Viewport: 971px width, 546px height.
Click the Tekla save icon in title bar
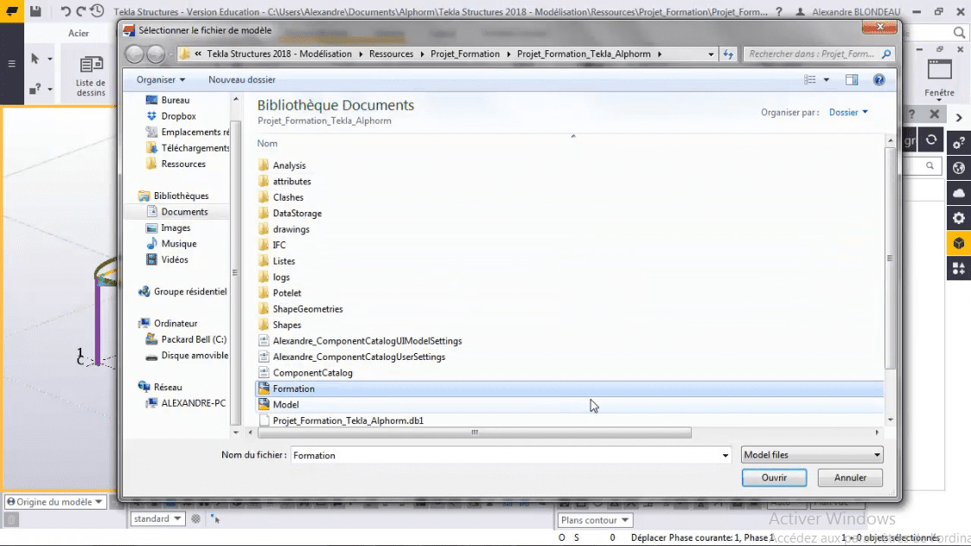(x=35, y=11)
